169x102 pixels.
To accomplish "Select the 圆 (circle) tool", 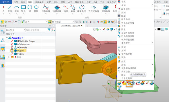I will pyautogui.click(x=30, y=9).
